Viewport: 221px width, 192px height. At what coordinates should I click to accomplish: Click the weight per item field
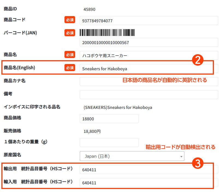pyautogui.click(x=109, y=142)
